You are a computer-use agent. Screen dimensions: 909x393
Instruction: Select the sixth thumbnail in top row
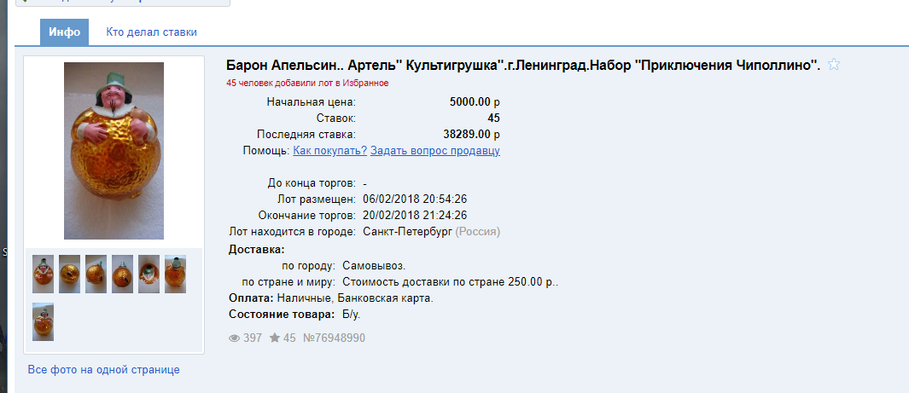(x=175, y=274)
